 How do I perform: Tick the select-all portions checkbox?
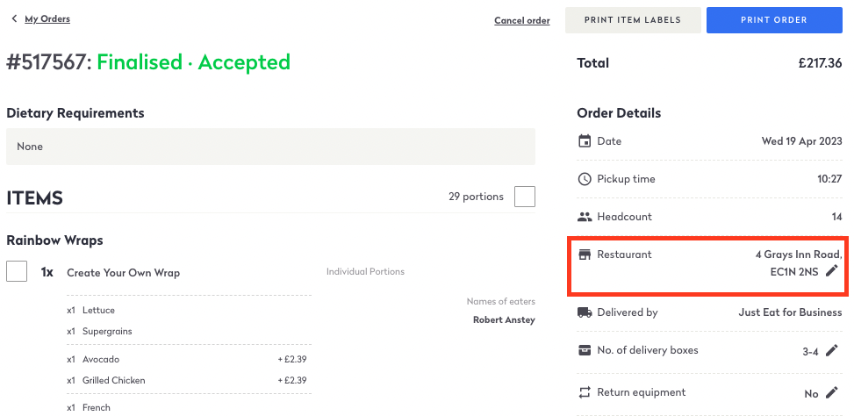(x=525, y=197)
